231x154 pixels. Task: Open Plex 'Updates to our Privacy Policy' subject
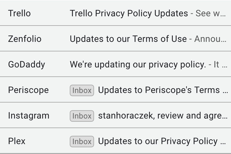(x=158, y=141)
